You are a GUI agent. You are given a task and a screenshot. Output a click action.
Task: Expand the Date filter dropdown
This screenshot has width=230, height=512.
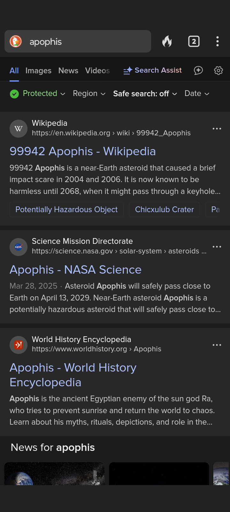(197, 93)
